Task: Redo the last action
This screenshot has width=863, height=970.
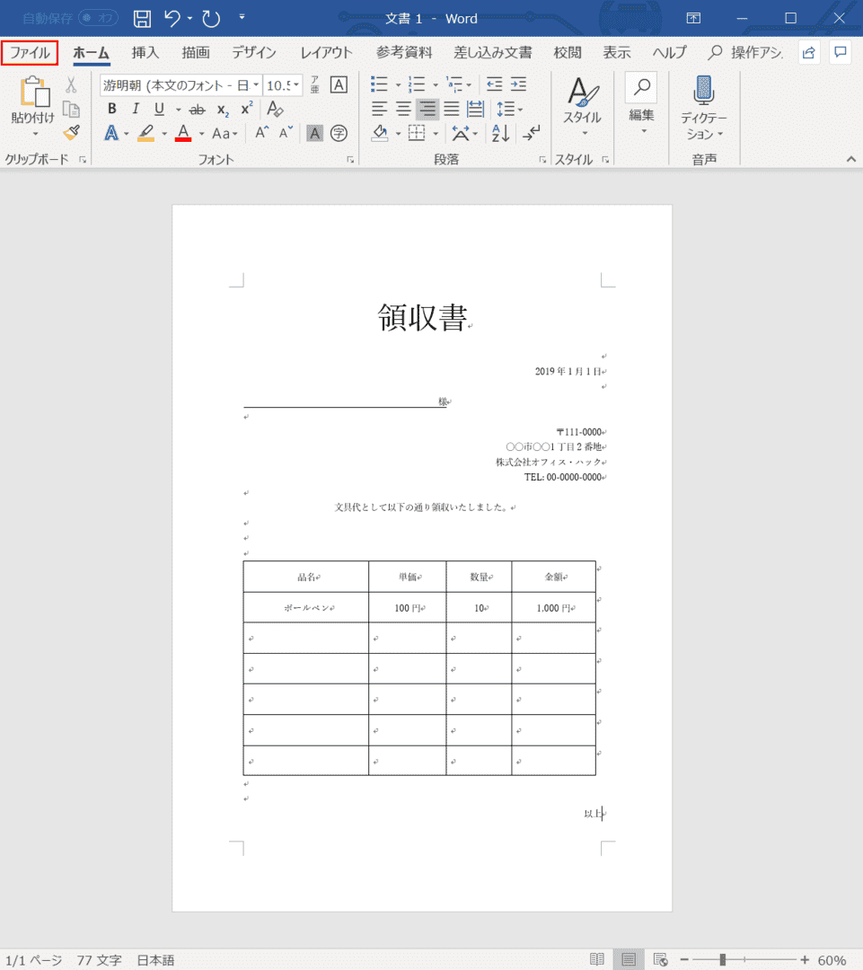Action: 211,19
